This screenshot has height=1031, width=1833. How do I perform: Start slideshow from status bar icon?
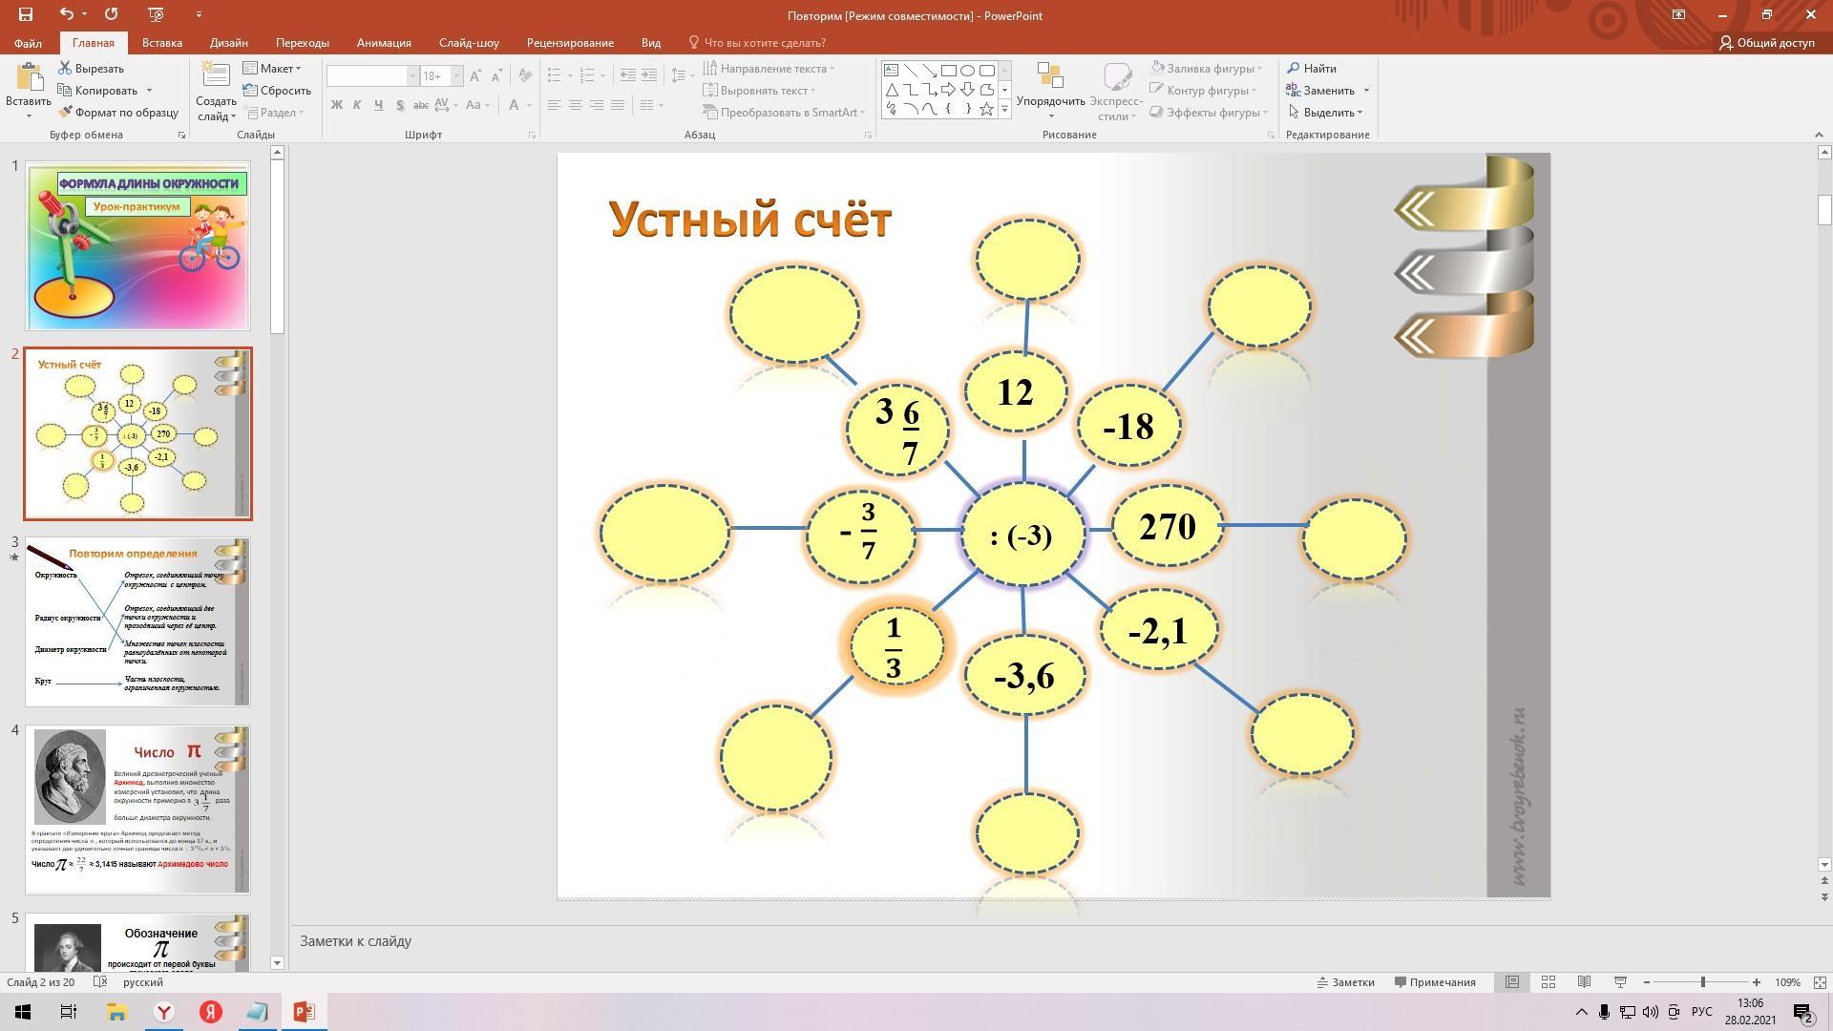click(1620, 982)
